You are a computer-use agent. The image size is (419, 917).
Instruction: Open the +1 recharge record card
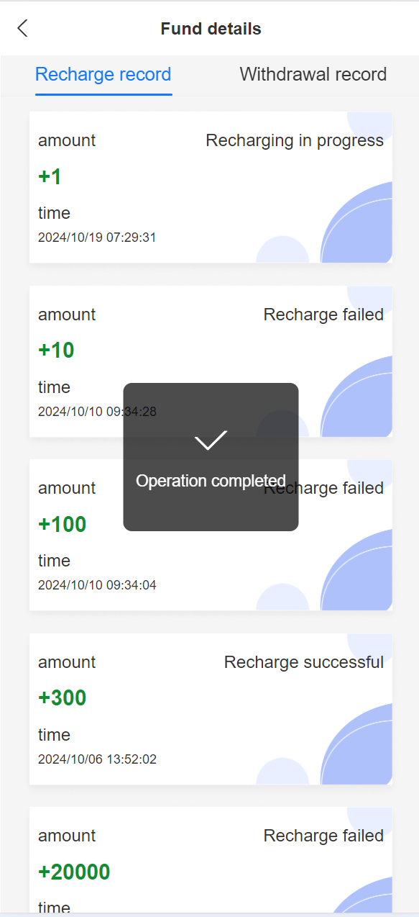211,187
